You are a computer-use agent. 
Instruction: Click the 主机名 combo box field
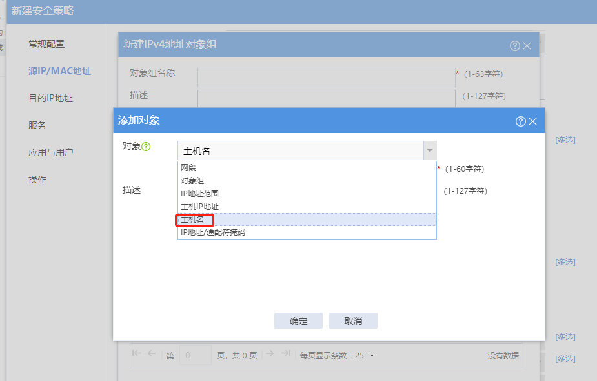(x=301, y=150)
